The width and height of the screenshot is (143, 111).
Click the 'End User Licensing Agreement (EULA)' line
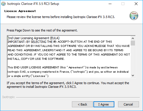34,38
